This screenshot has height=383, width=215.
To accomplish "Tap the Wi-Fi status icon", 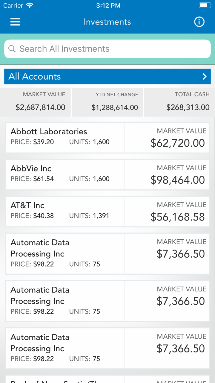I will click(30, 5).
